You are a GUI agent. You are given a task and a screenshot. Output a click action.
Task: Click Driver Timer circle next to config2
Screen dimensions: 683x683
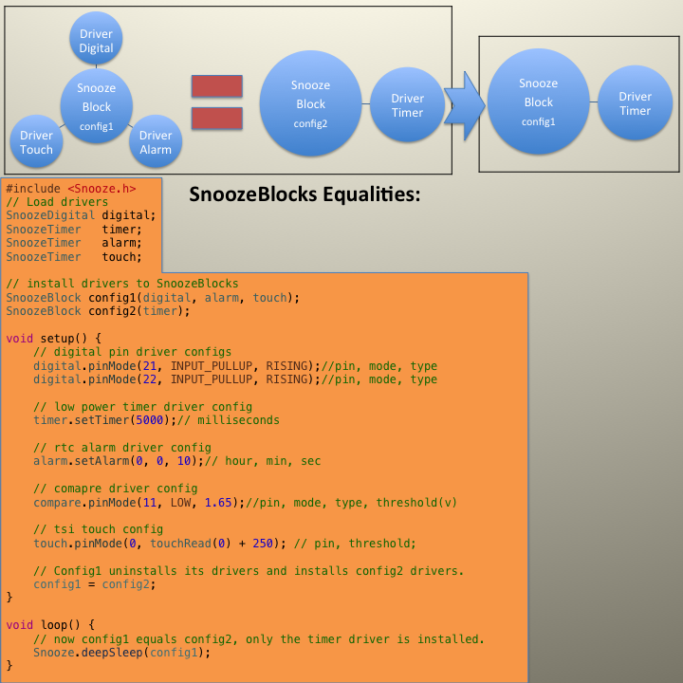[x=407, y=104]
